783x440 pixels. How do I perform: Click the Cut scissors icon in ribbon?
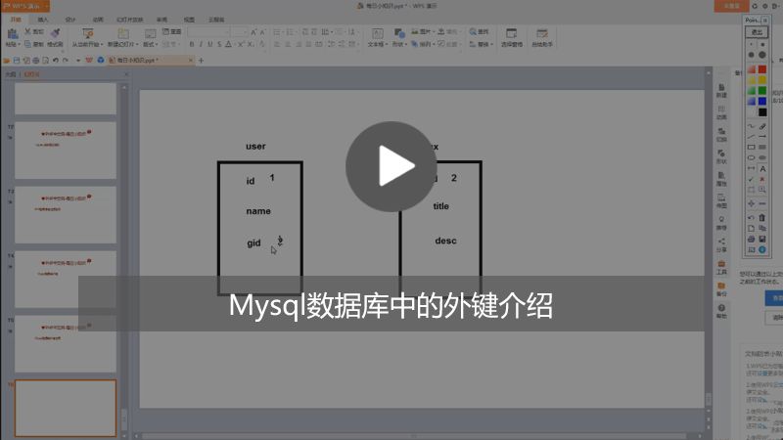coord(27,31)
